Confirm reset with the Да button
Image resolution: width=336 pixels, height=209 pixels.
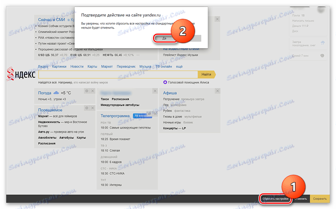click(x=164, y=38)
